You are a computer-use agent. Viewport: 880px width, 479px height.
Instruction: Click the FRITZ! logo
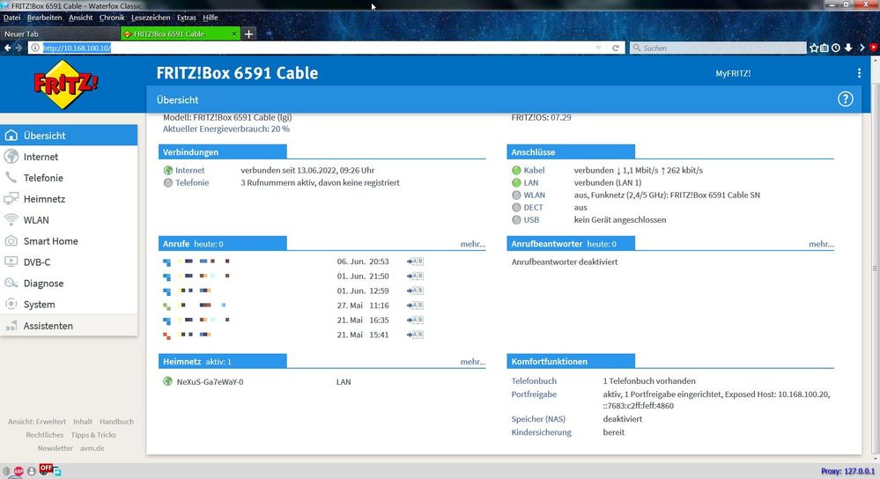tap(66, 85)
